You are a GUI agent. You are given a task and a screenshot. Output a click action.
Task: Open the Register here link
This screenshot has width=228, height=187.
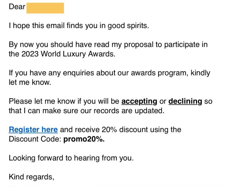point(33,130)
